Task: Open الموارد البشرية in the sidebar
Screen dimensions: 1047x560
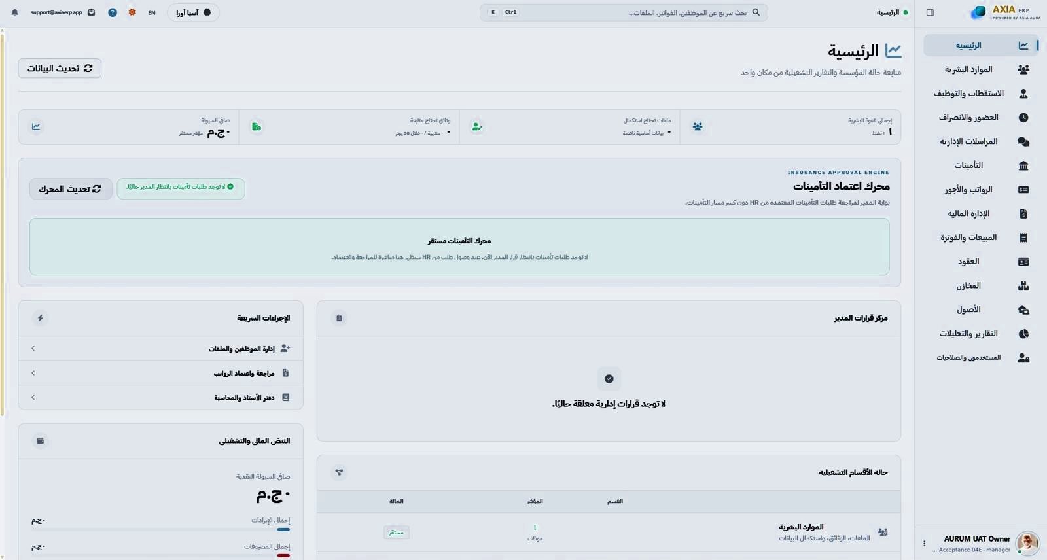Action: 981,69
